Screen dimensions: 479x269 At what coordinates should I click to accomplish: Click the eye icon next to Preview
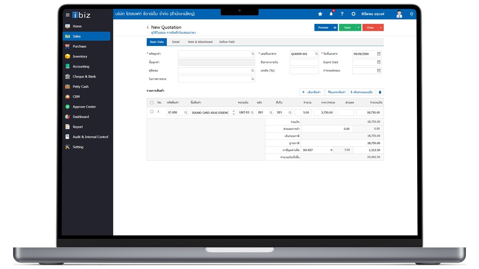(x=335, y=28)
